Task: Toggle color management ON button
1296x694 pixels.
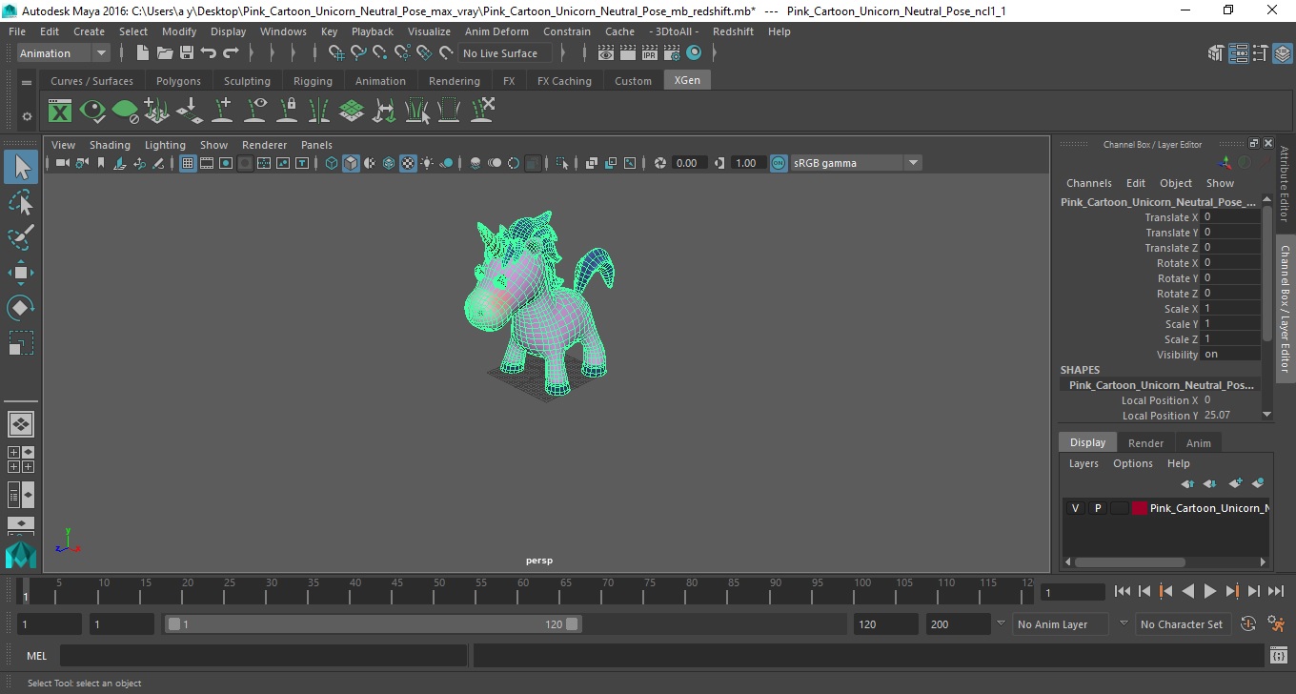Action: coord(779,163)
